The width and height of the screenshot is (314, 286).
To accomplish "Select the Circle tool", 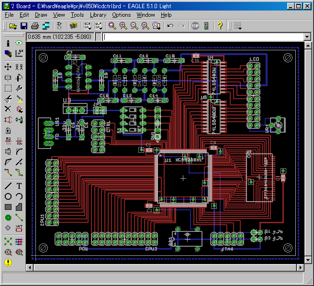I will click(x=8, y=196).
